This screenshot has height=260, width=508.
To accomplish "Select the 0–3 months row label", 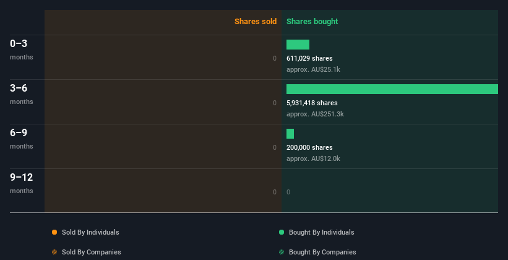I will pos(22,50).
